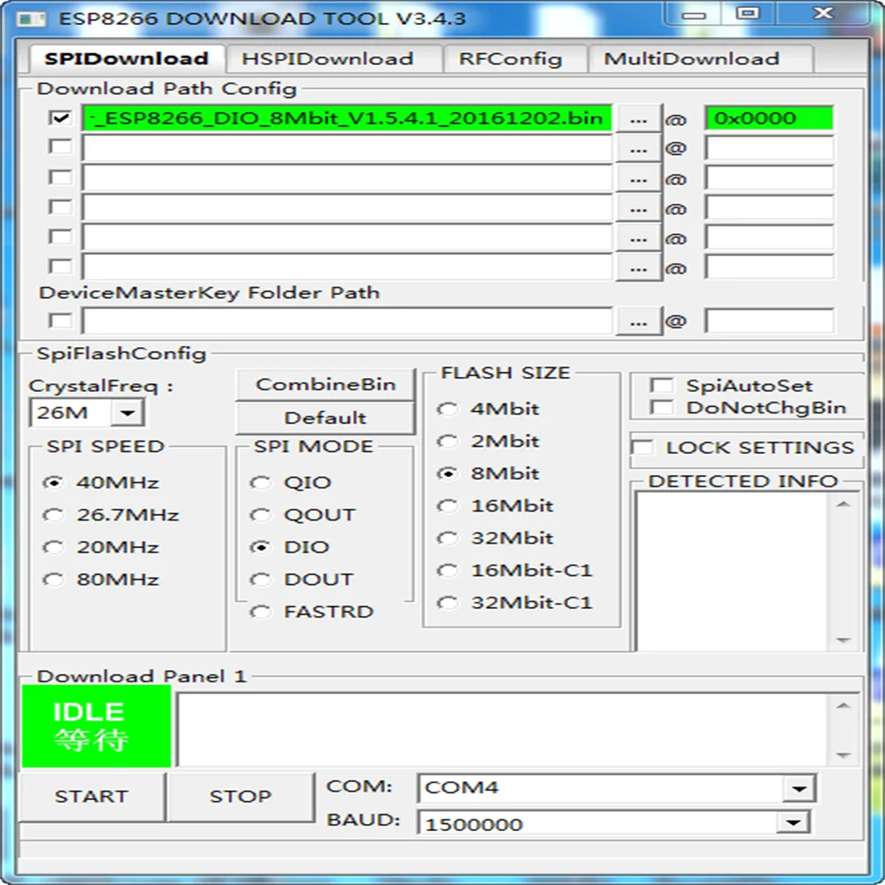Click inside the Download Panel log area
Viewport: 885px width, 885px height.
point(503,729)
